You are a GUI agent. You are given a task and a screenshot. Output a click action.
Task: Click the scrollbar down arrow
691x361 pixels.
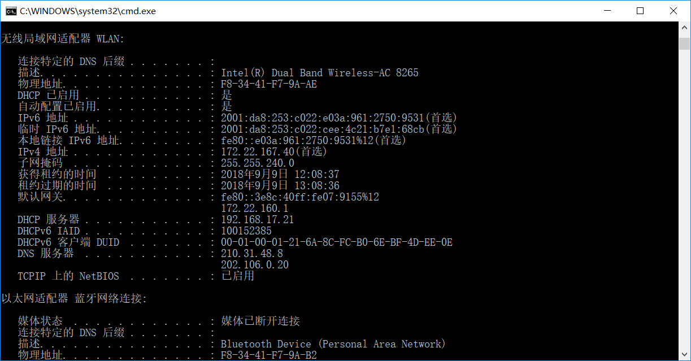point(685,355)
